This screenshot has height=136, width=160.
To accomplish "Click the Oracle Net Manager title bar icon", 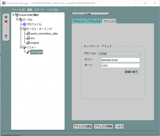I will pos(4,3).
